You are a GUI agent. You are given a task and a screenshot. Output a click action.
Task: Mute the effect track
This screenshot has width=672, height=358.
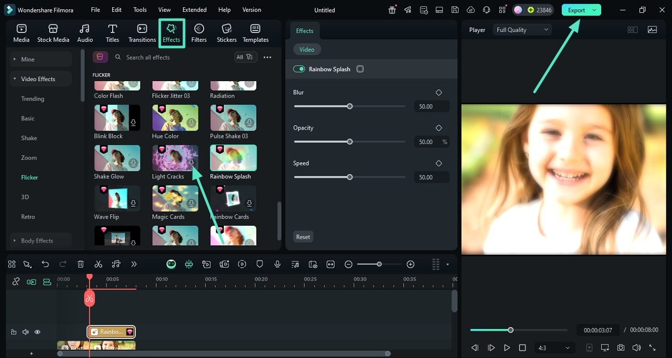pyautogui.click(x=25, y=332)
